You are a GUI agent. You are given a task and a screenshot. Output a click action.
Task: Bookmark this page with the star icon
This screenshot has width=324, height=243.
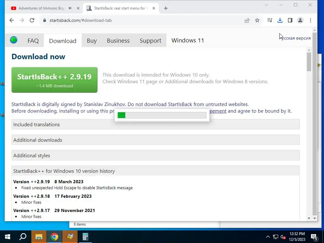coord(257,20)
